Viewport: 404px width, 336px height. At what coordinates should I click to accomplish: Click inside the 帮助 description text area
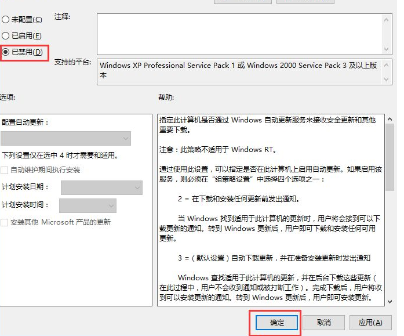[270, 209]
